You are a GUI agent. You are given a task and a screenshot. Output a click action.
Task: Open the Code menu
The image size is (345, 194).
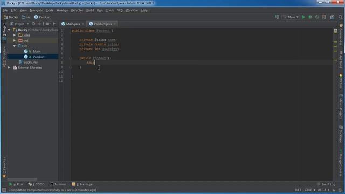pyautogui.click(x=50, y=10)
